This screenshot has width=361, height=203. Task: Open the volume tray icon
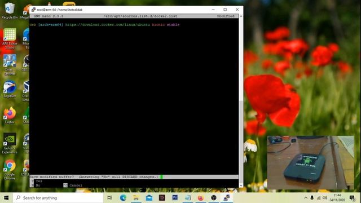click(325, 198)
